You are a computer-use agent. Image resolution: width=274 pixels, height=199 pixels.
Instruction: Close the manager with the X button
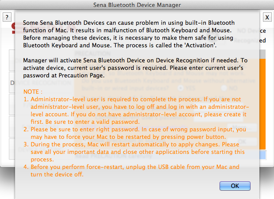click(x=267, y=17)
